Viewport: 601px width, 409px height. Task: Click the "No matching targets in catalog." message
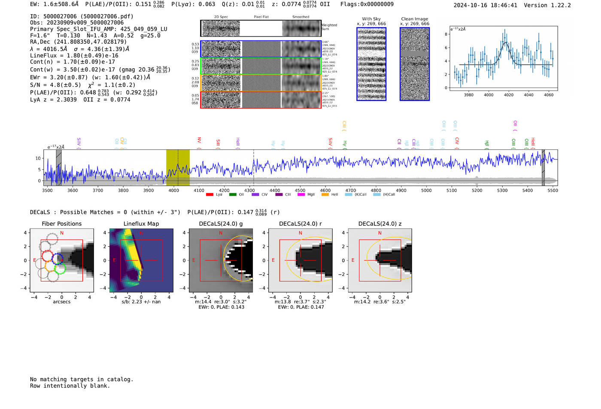[82, 379]
